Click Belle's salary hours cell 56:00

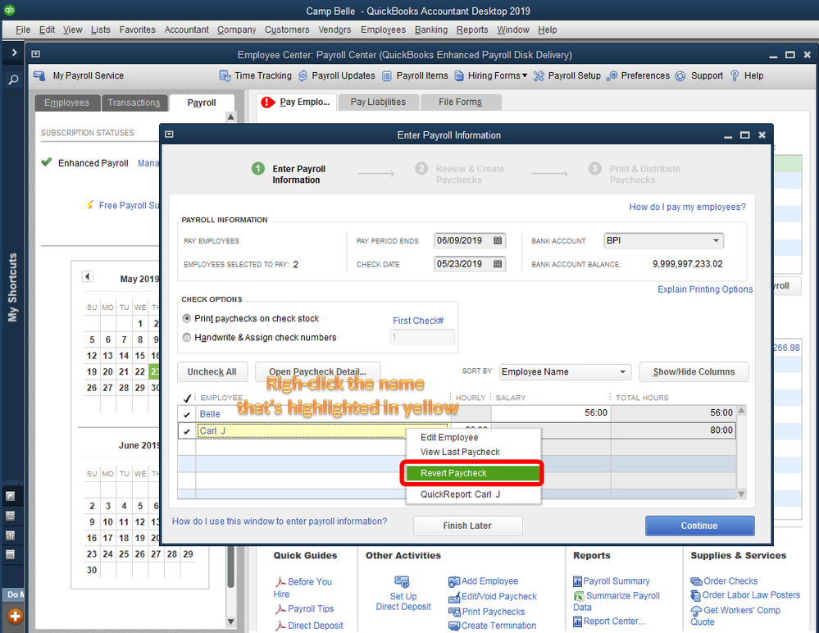point(551,413)
